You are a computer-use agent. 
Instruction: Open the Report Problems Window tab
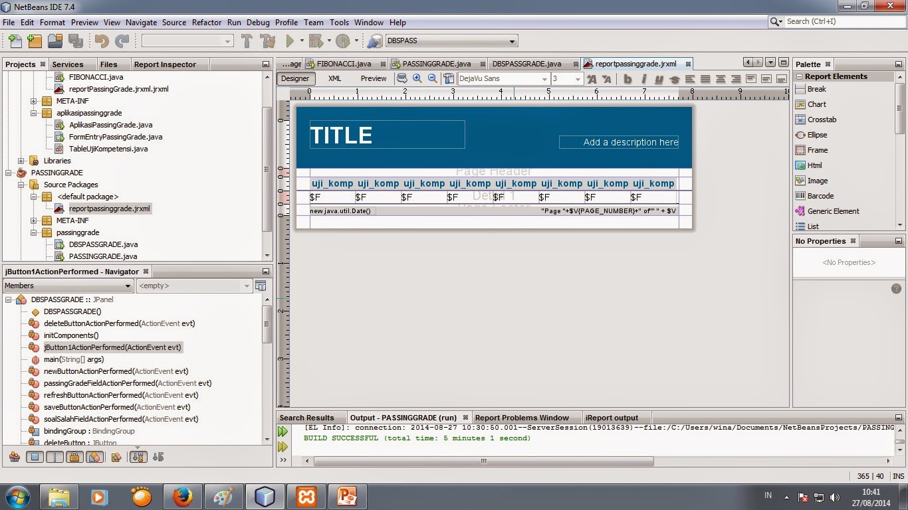point(522,418)
